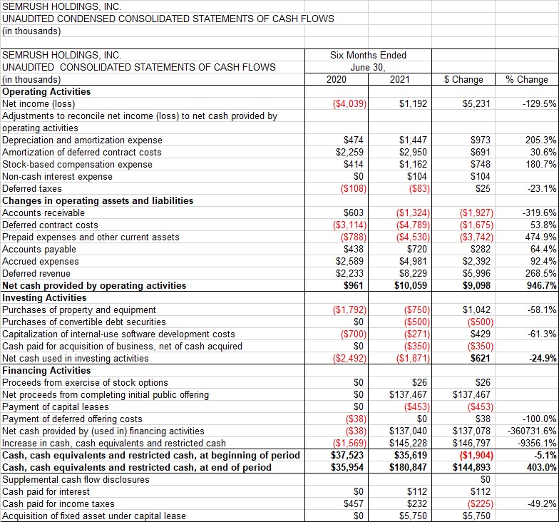Image resolution: width=559 pixels, height=522 pixels.
Task: Click "Cash paid for acquisition of business" label
Action: pos(122,347)
